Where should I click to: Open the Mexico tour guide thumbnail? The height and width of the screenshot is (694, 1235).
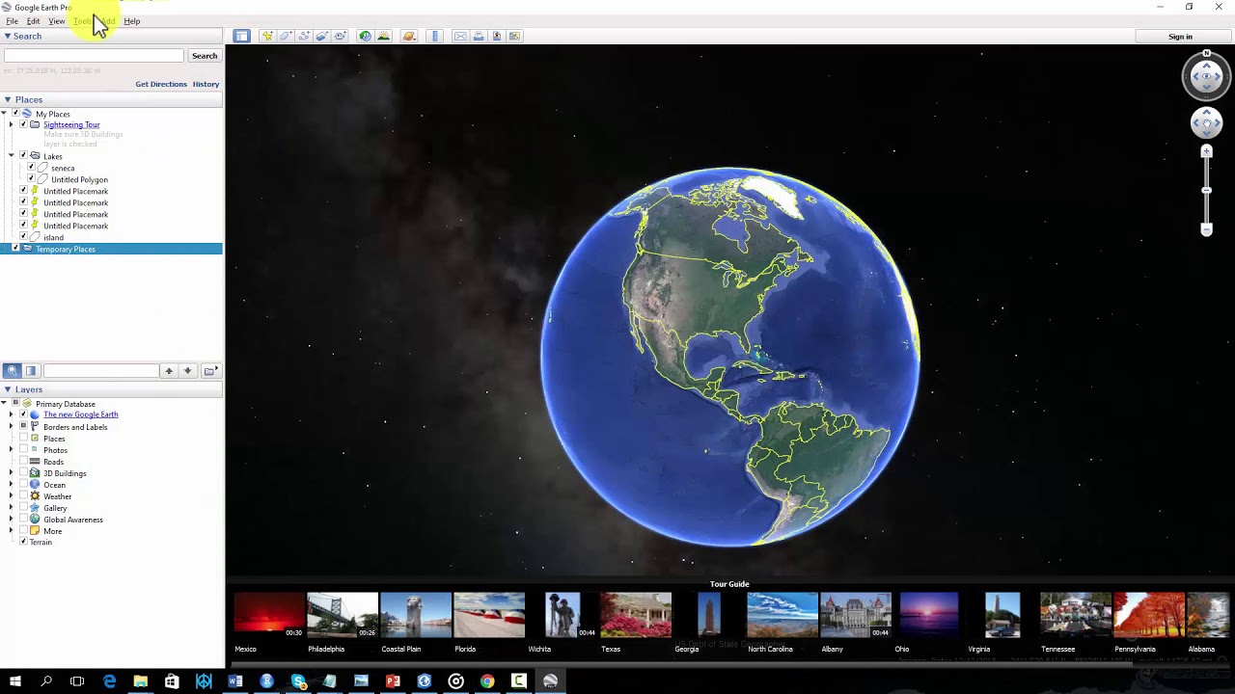(269, 615)
